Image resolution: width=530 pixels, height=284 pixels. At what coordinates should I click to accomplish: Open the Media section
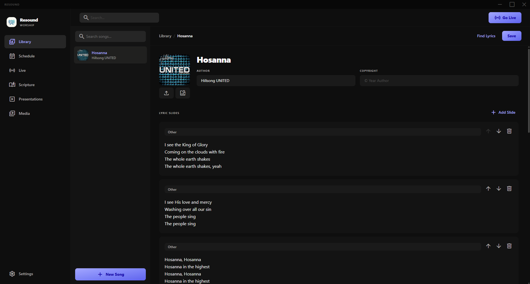[35, 113]
